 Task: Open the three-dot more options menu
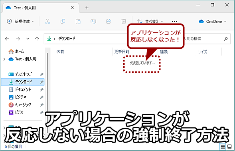point(174,22)
